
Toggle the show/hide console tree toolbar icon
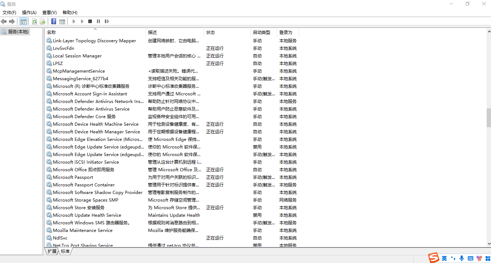coord(24,21)
